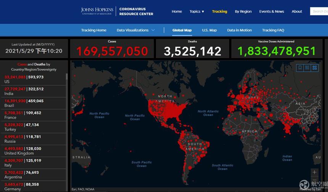Open the basemap gallery grid icon

[315, 68]
